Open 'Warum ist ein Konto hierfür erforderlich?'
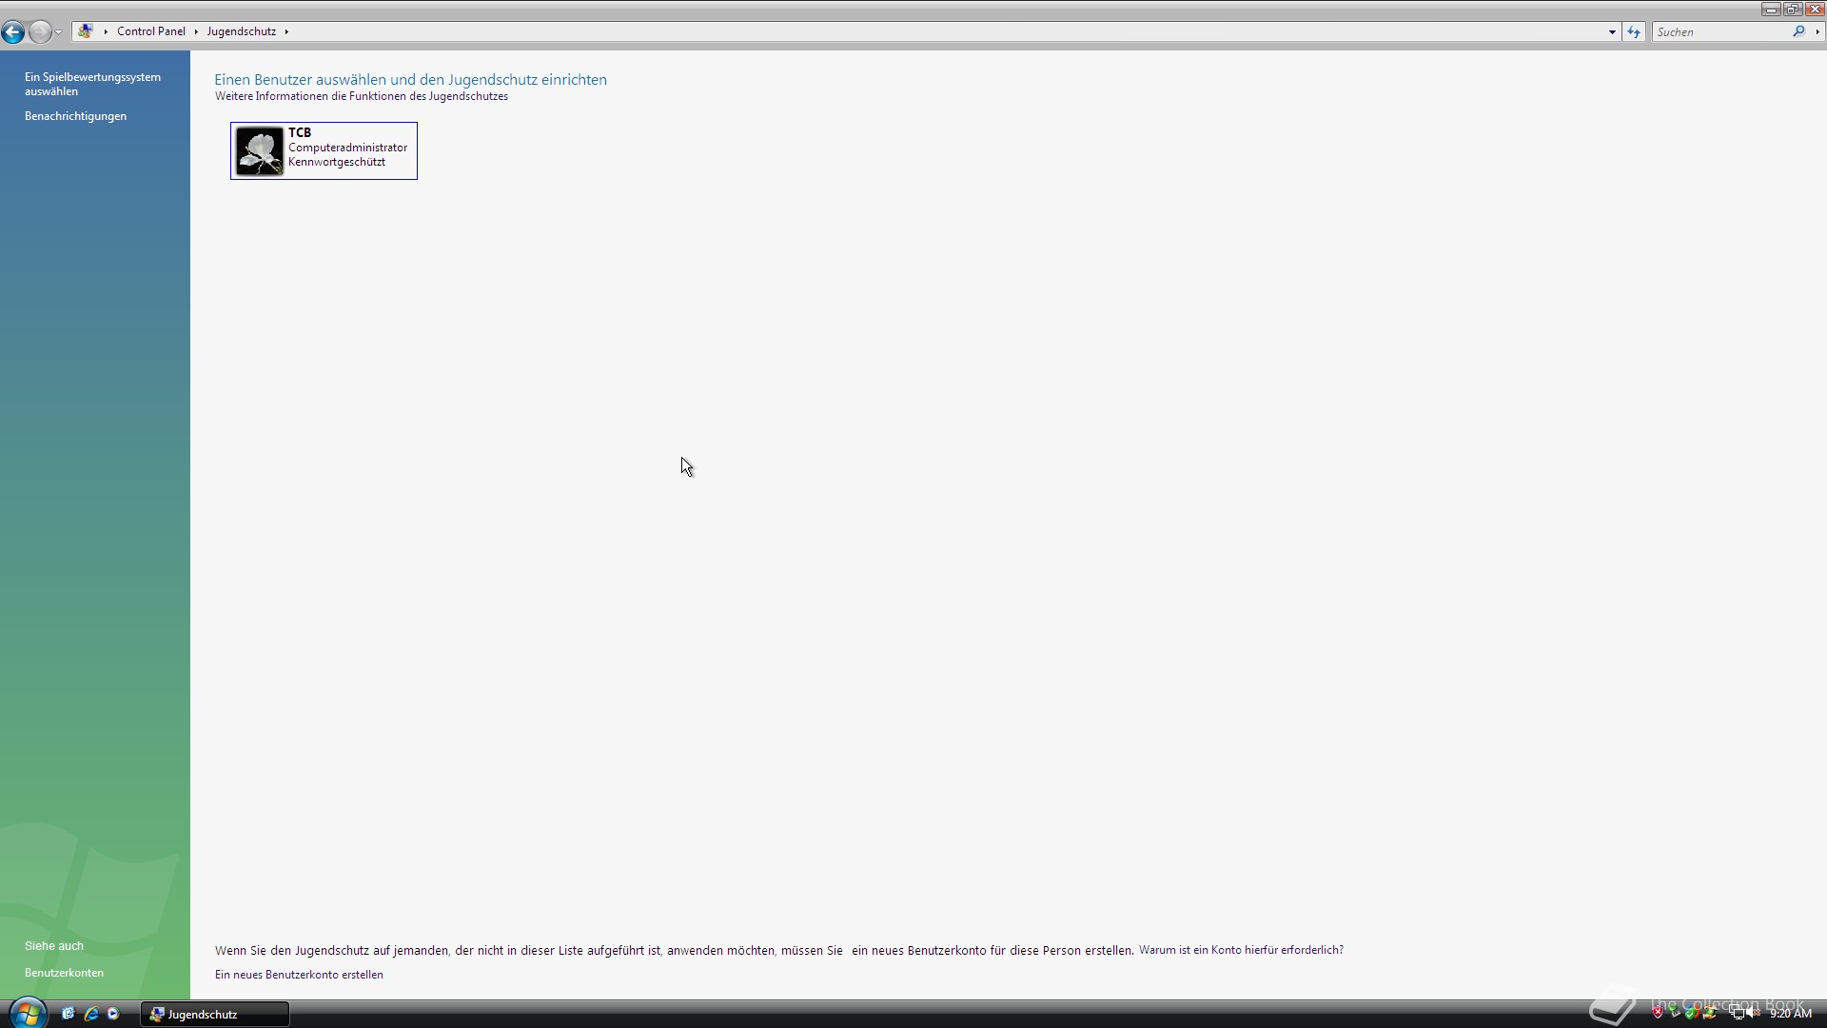The width and height of the screenshot is (1827, 1028). [x=1241, y=950]
